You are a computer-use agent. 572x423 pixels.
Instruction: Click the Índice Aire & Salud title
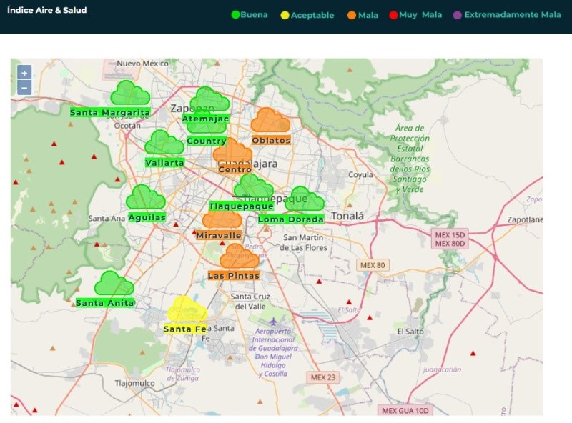point(46,11)
